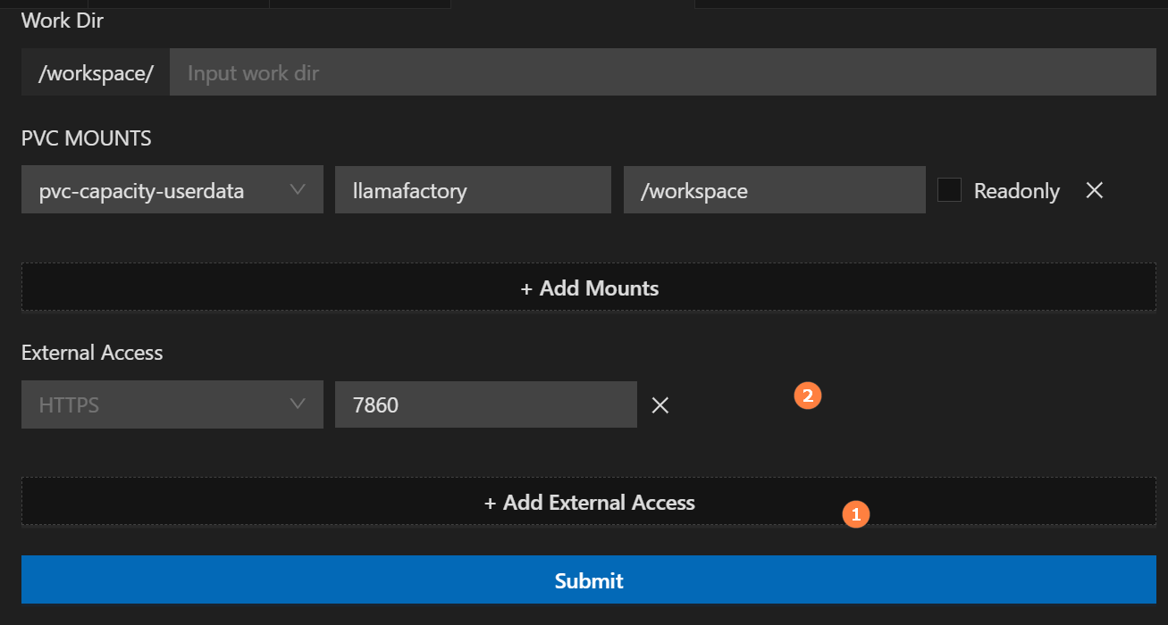Click the Readonly label text
The image size is (1168, 625).
(1016, 191)
